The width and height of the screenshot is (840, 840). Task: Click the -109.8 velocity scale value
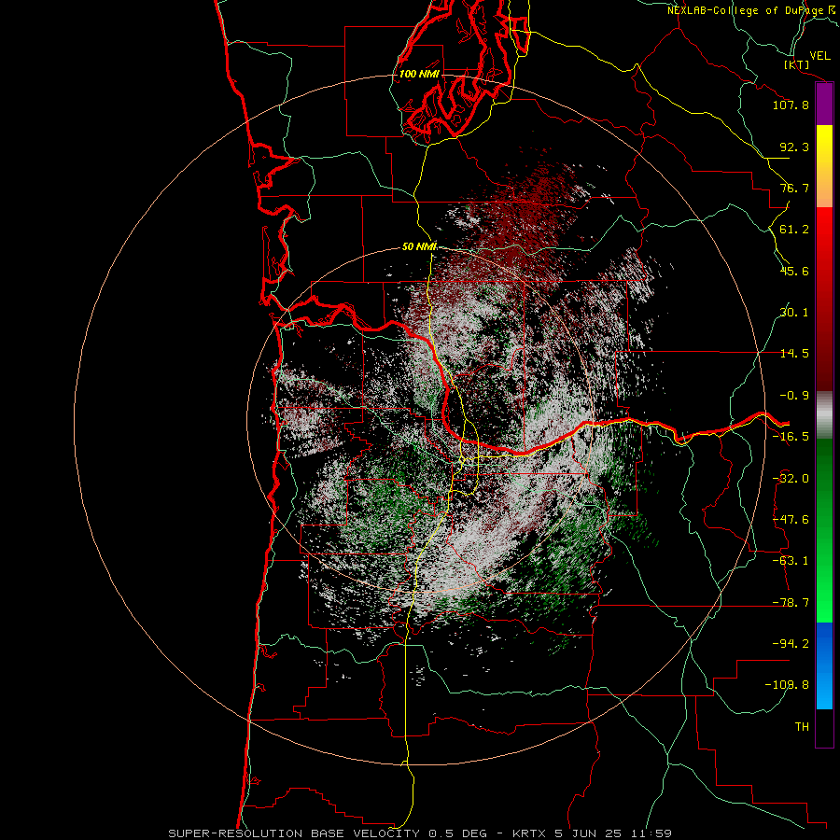[787, 685]
